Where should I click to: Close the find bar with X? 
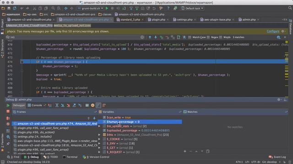pyautogui.click(x=285, y=37)
